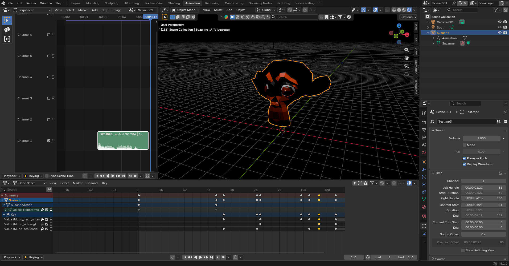This screenshot has width=509, height=266.
Task: Open the Output properties tab
Action: [424, 130]
